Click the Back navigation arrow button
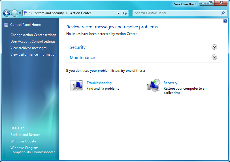The width and height of the screenshot is (230, 162). pos(7,13)
